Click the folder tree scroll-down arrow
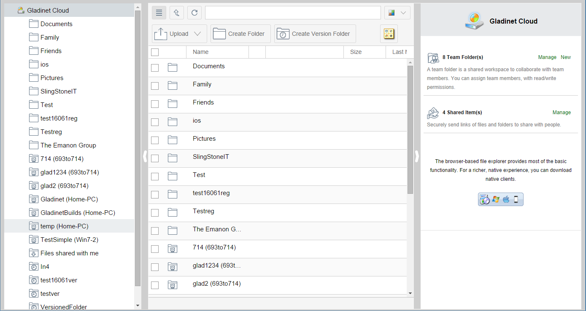 [138, 305]
